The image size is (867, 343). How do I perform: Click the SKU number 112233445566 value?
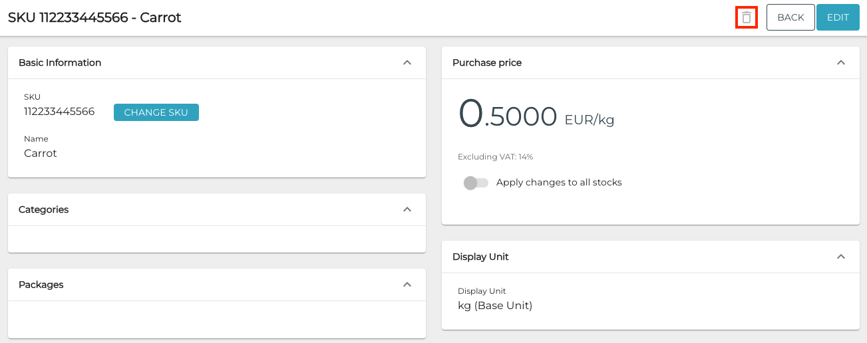[x=59, y=112]
